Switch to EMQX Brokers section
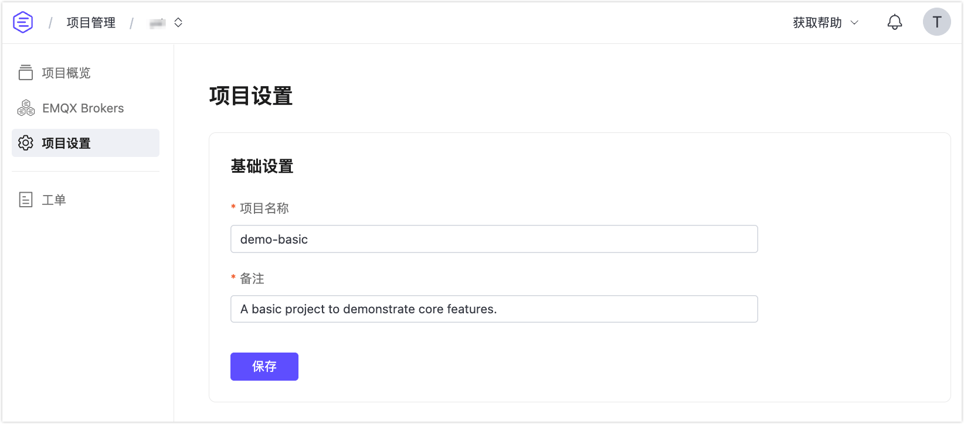 [x=83, y=108]
